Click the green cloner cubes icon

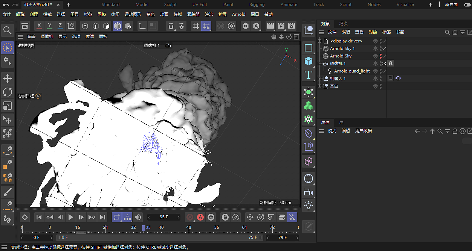(x=309, y=106)
